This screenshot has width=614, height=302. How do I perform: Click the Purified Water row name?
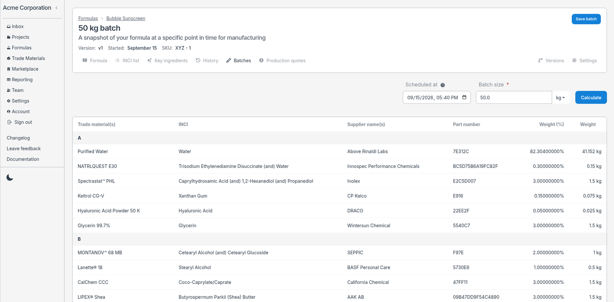(x=93, y=152)
